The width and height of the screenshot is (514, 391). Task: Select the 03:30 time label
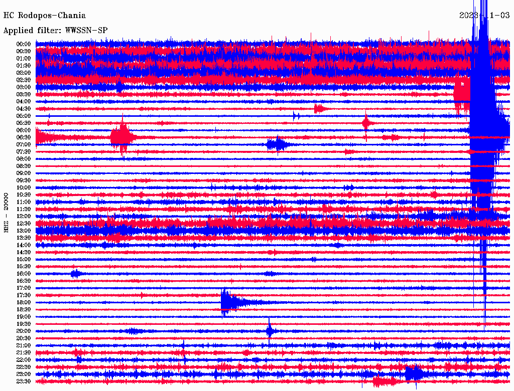click(x=23, y=95)
